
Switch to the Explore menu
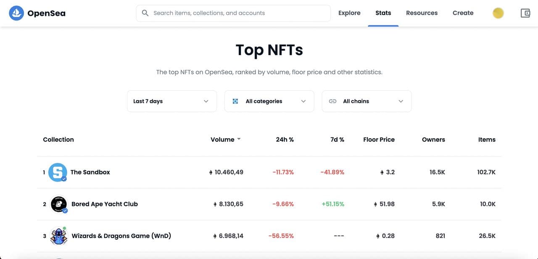(349, 13)
